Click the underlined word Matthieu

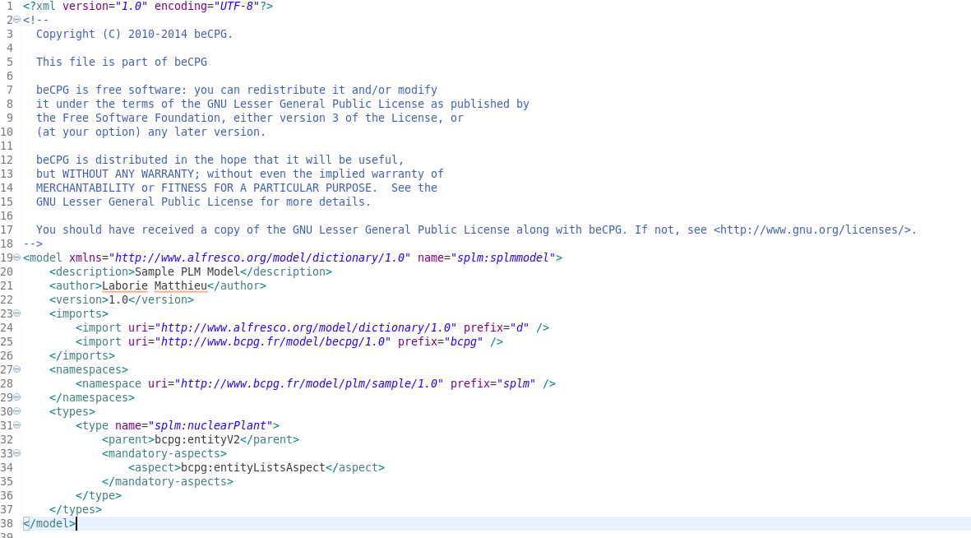click(181, 285)
